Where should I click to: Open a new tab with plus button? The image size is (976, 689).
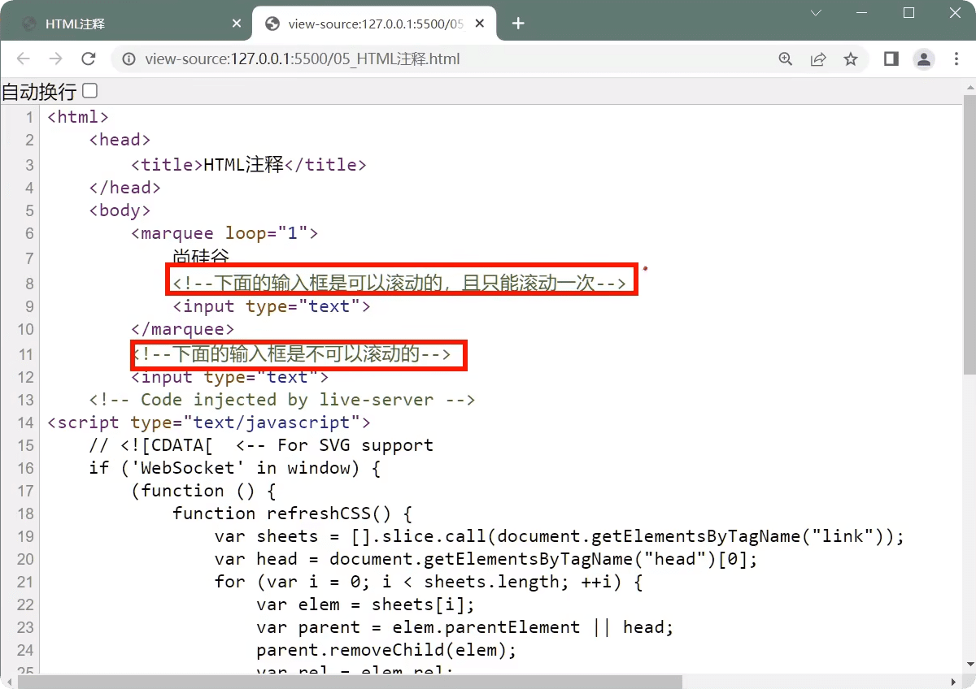pos(518,24)
